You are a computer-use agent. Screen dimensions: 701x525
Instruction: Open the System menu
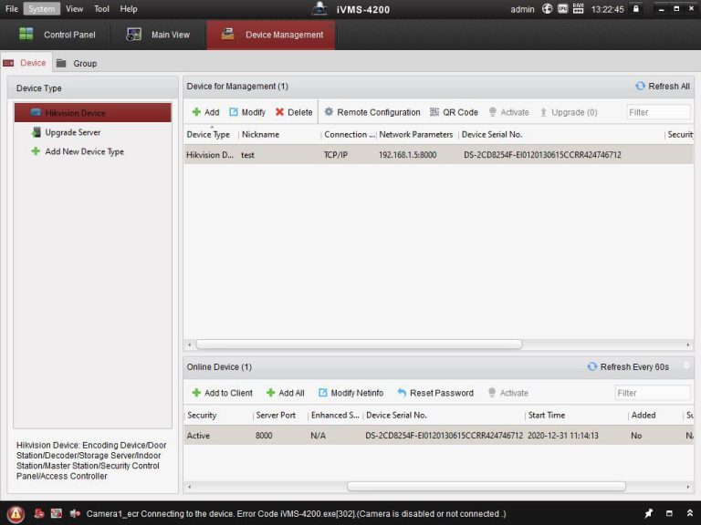pyautogui.click(x=42, y=8)
